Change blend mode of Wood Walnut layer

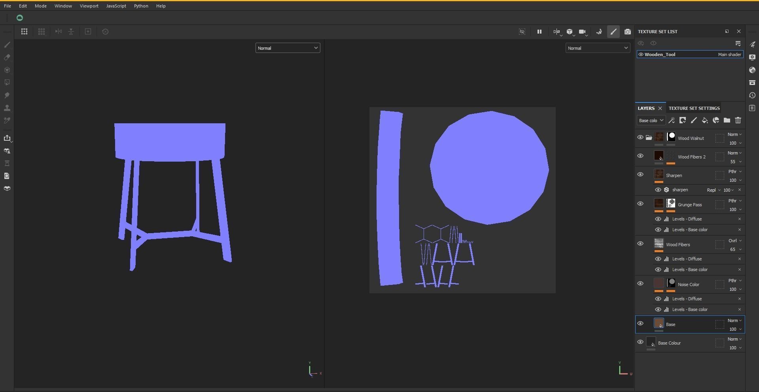pos(734,135)
